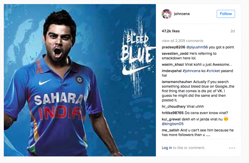Click the Bleed Blue post photo
This screenshot has width=249, height=163.
click(x=80, y=80)
